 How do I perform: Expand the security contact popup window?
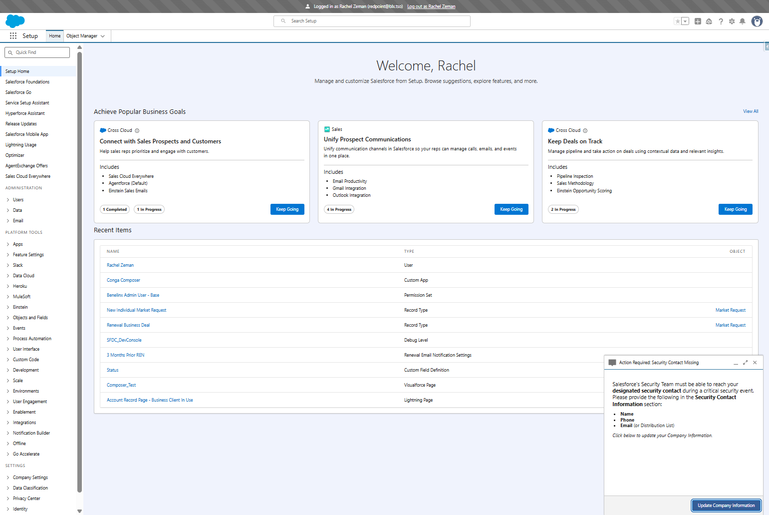pos(745,363)
